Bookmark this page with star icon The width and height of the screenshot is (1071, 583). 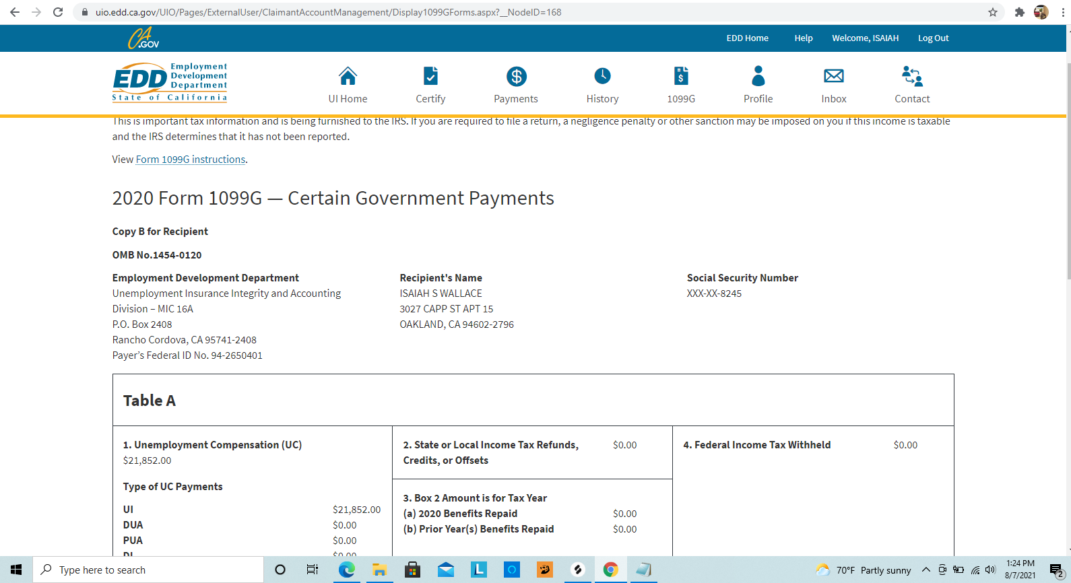[x=992, y=12]
